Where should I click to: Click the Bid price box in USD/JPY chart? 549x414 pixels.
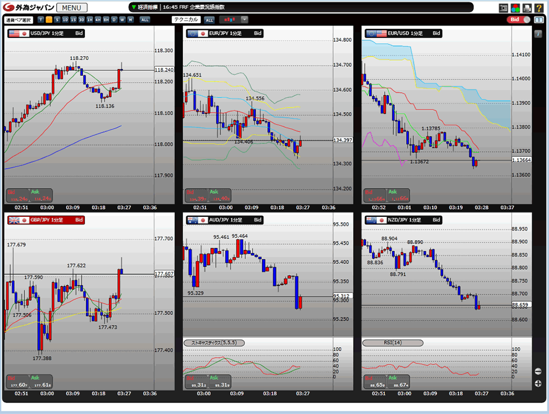18,195
